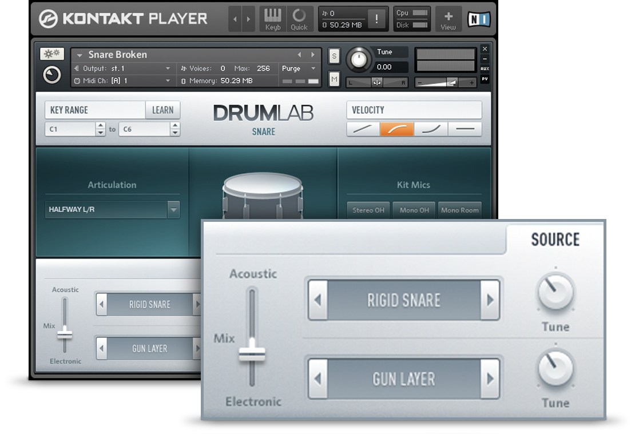635x434 pixels.
Task: Toggle the PV button
Action: click(x=485, y=79)
